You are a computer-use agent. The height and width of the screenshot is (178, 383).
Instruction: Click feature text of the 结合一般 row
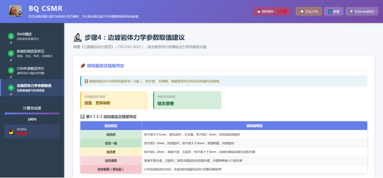click(189, 143)
